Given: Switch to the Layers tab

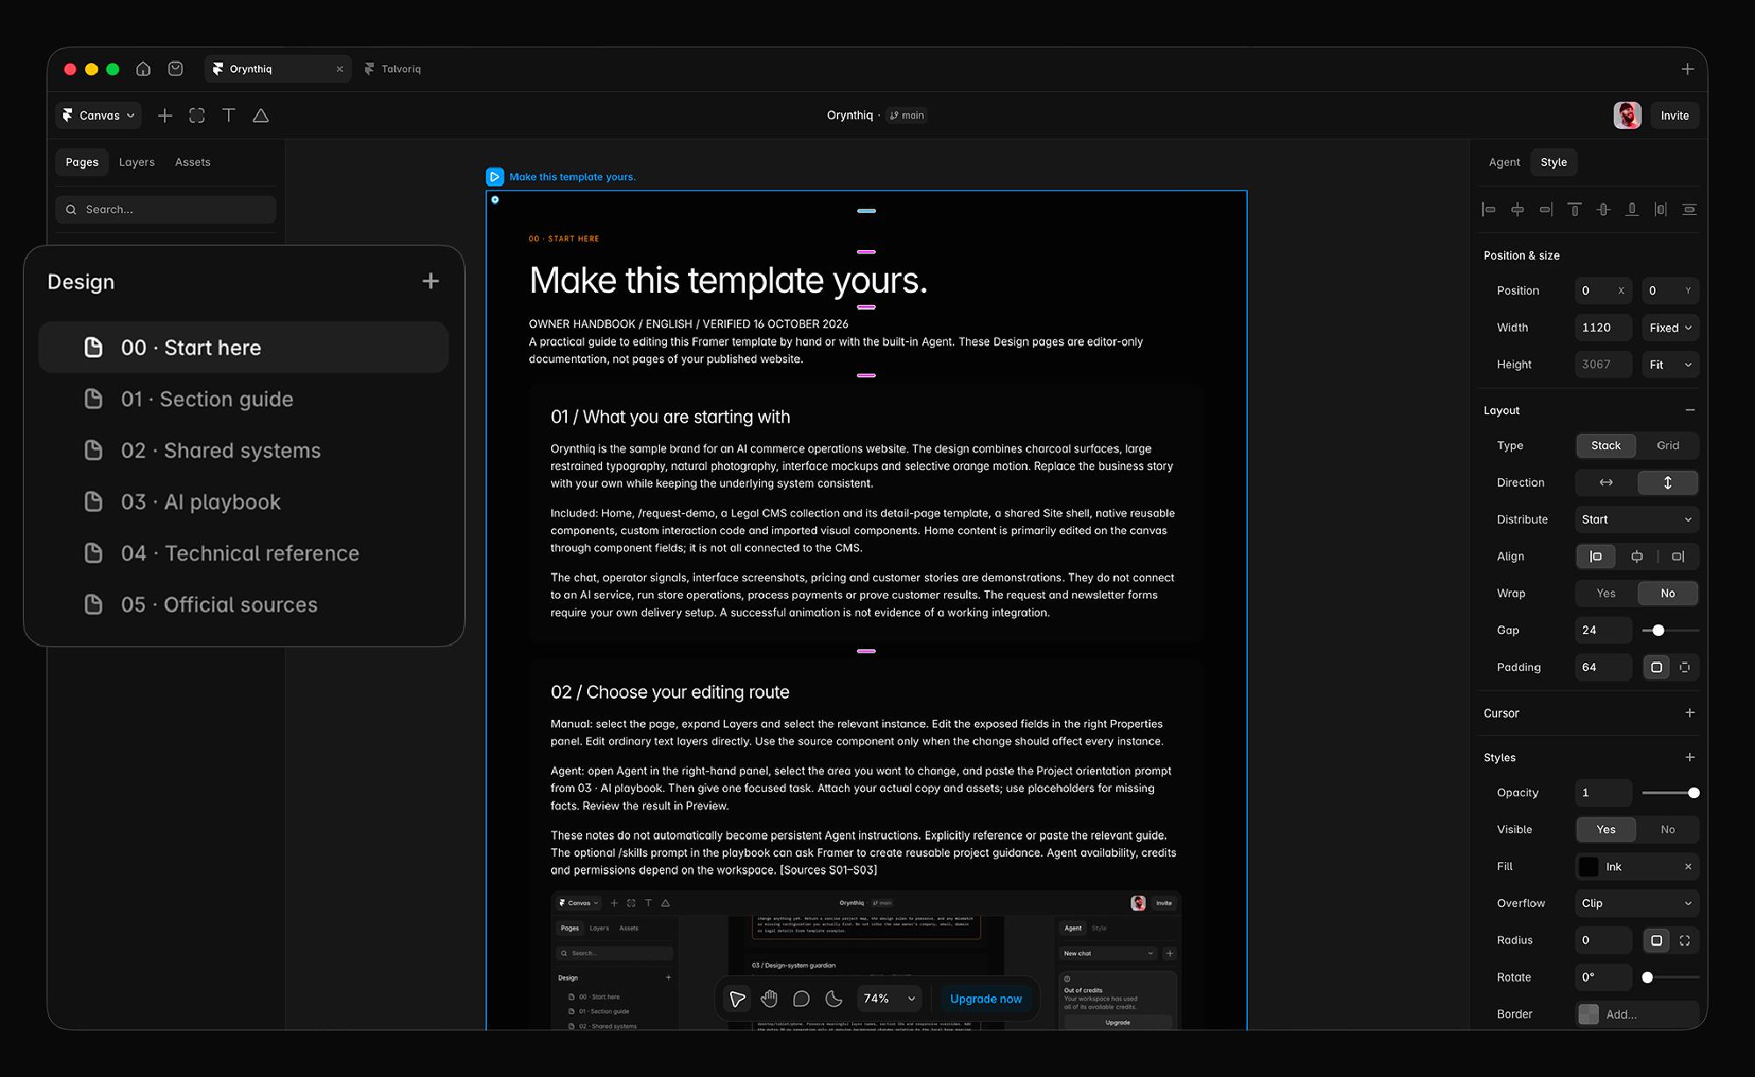Looking at the screenshot, I should pyautogui.click(x=137, y=161).
